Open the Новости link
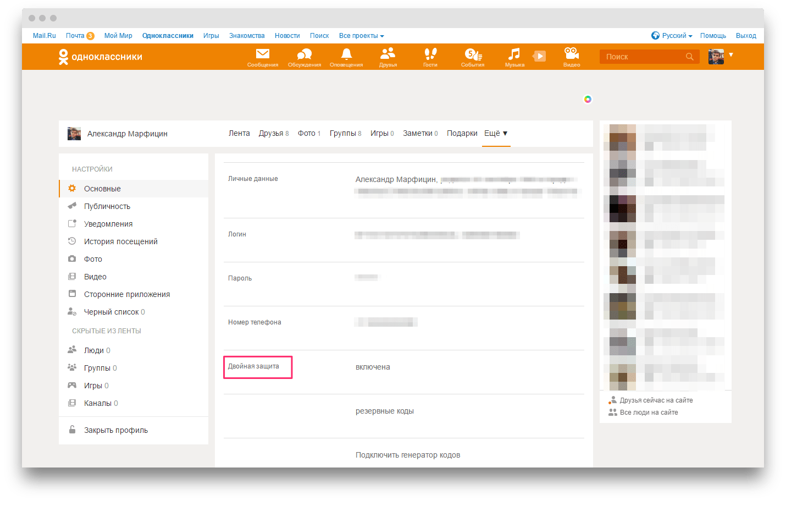This screenshot has height=506, width=786. coord(287,36)
